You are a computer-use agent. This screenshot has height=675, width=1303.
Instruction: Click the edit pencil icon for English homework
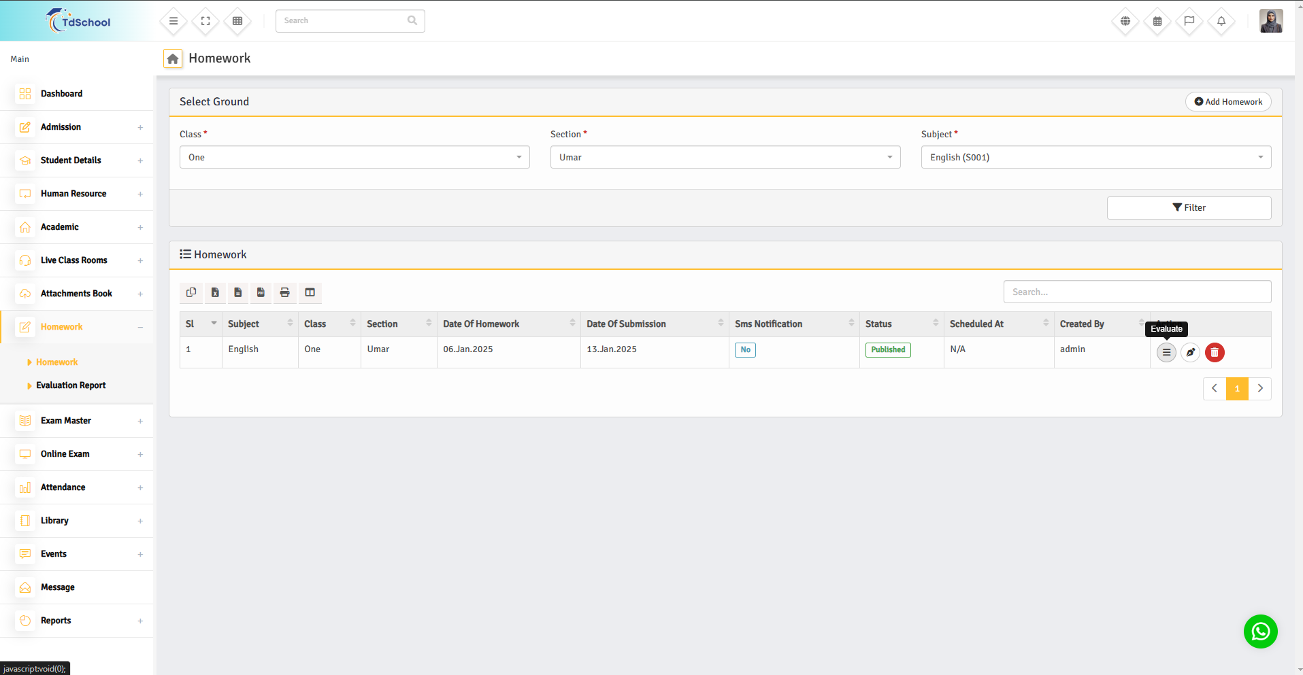1190,352
